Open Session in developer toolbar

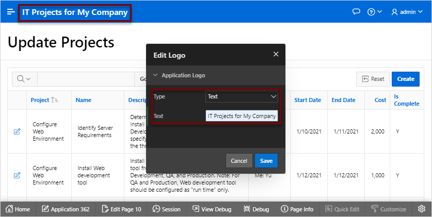[166, 209]
